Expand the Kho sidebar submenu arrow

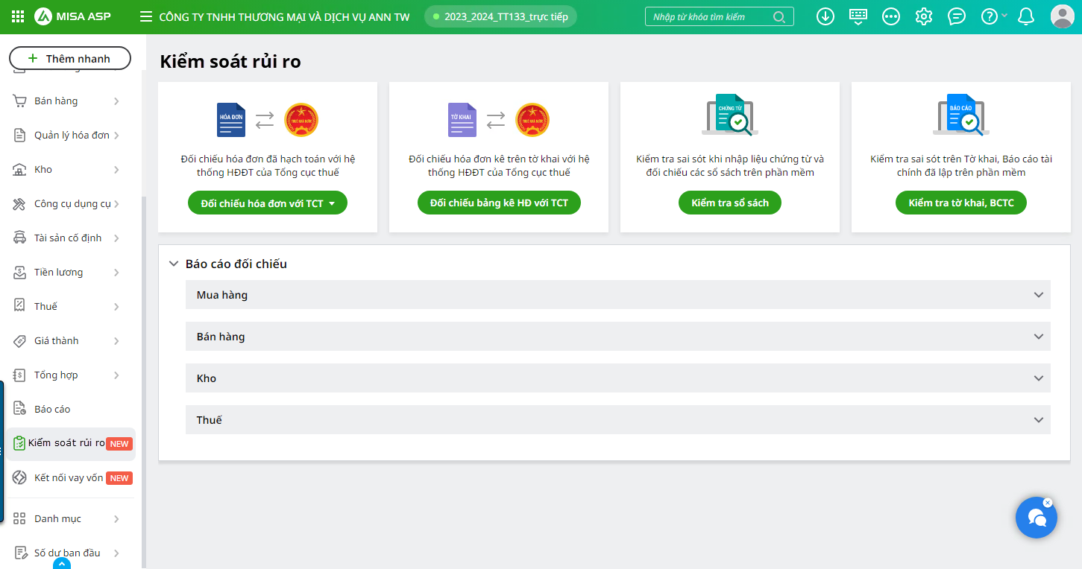(116, 170)
